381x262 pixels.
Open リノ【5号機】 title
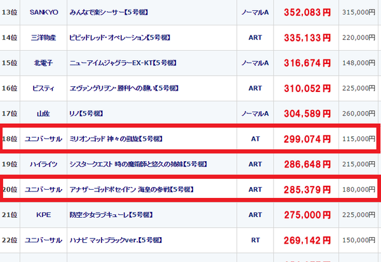pos(86,114)
